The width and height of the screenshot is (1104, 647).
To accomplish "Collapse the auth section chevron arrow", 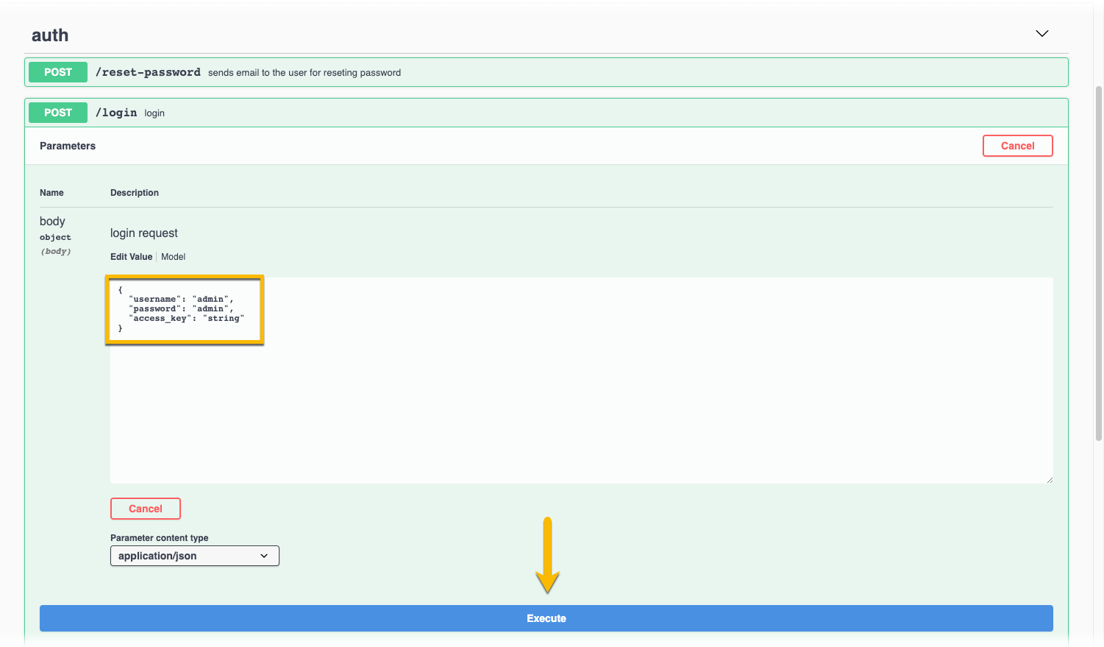I will [1041, 34].
